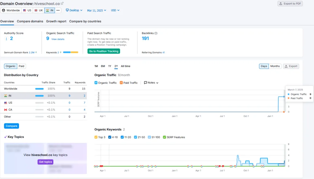Image resolution: width=314 pixels, height=179 pixels.
Task: Select the IN country filter
Action: point(50,10)
